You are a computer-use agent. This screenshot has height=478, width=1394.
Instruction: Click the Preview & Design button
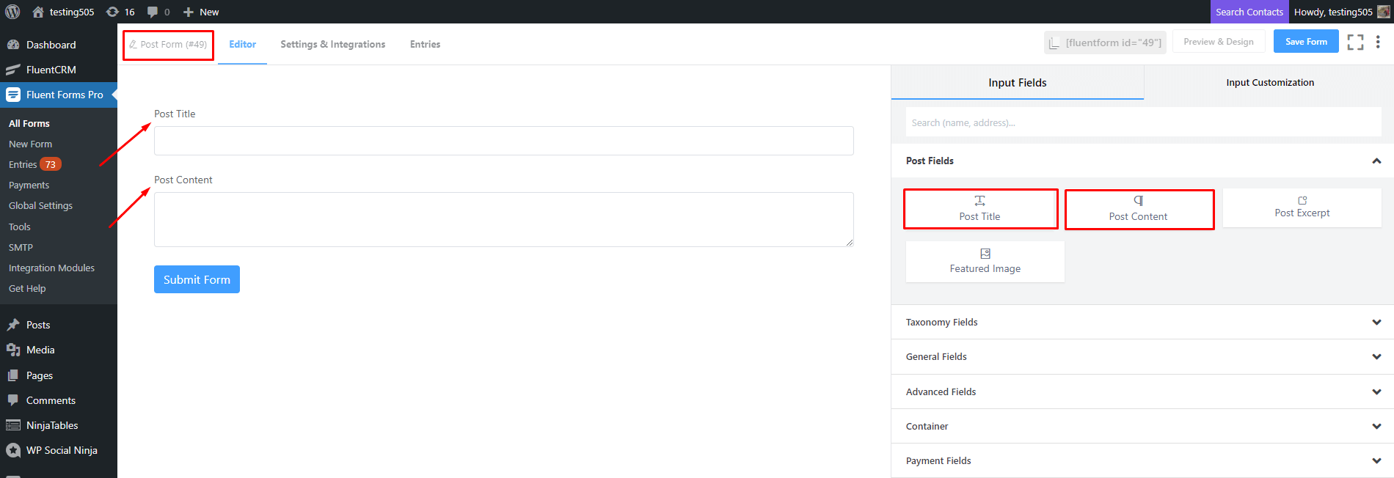pyautogui.click(x=1218, y=42)
